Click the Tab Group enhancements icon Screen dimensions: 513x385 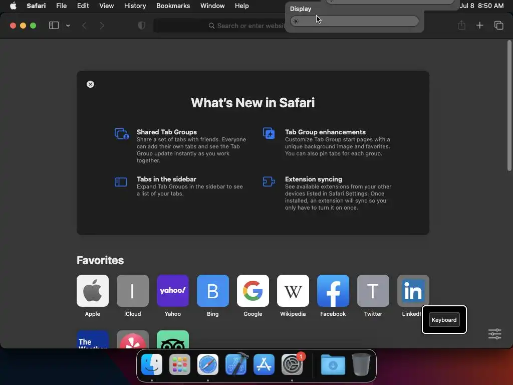click(269, 133)
